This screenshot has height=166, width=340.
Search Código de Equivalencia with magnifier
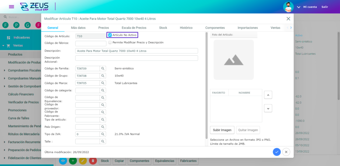pyautogui.click(x=103, y=98)
